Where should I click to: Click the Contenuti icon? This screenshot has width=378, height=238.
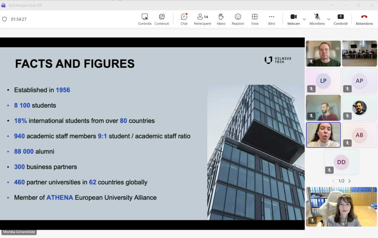click(162, 19)
